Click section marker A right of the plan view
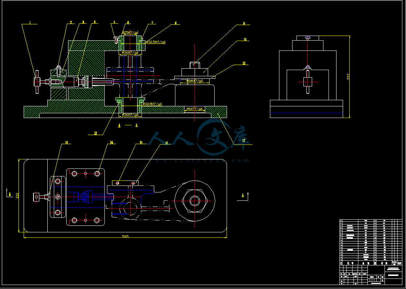 pyautogui.click(x=243, y=195)
